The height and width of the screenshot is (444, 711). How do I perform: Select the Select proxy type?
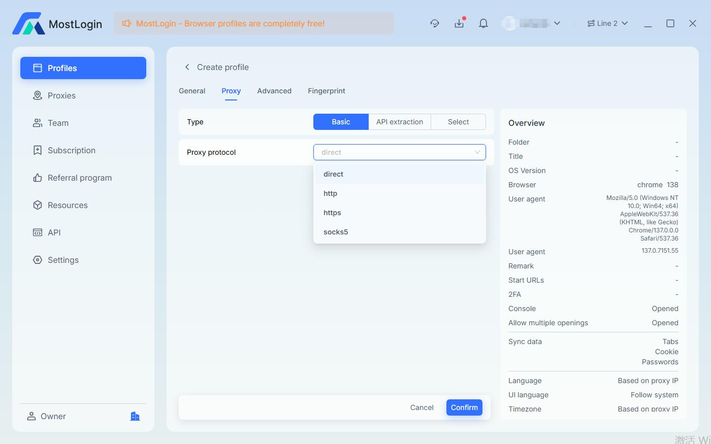click(459, 122)
